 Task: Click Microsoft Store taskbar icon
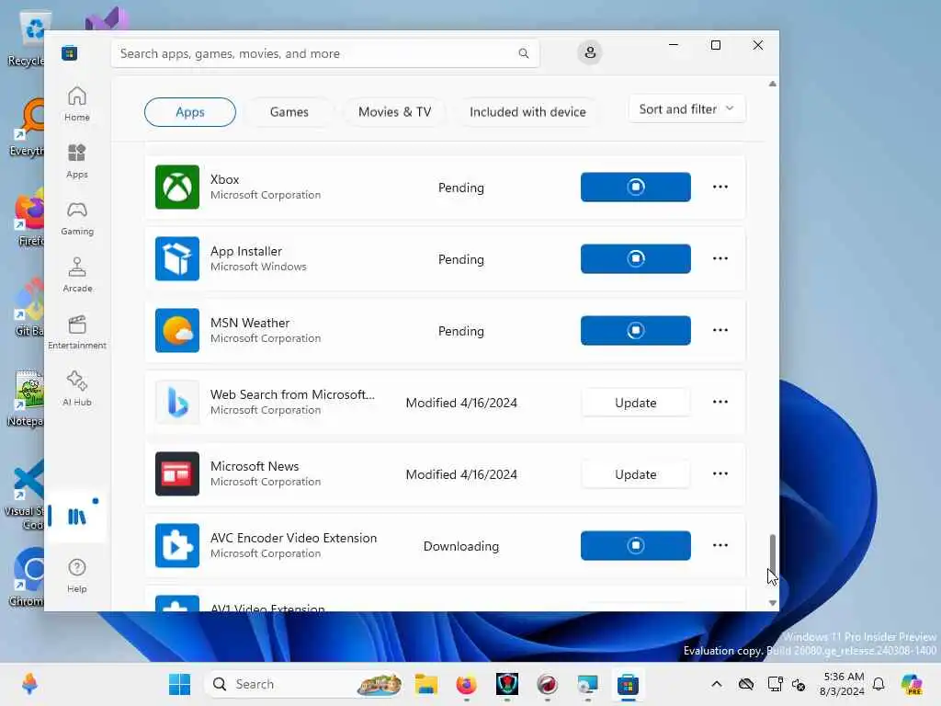628,684
